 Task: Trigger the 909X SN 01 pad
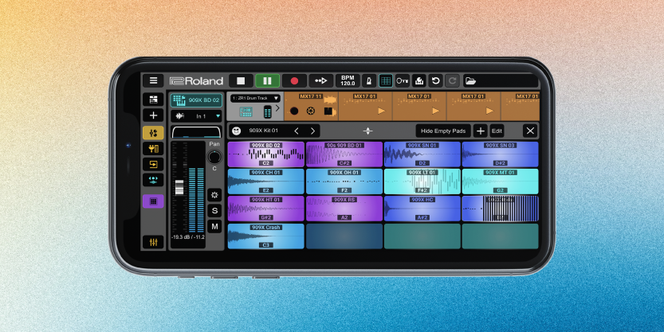[x=422, y=154]
